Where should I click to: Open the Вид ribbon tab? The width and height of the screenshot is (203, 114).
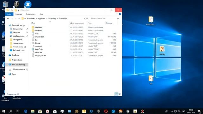[x=41, y=14]
